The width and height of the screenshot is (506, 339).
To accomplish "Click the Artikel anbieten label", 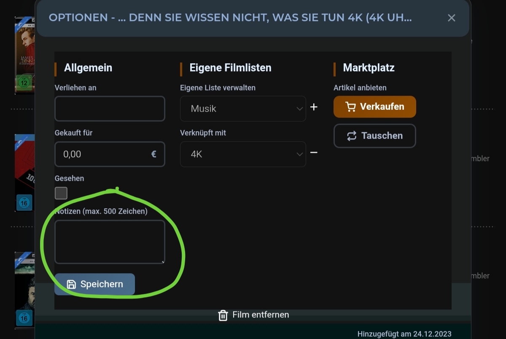I will coord(360,88).
